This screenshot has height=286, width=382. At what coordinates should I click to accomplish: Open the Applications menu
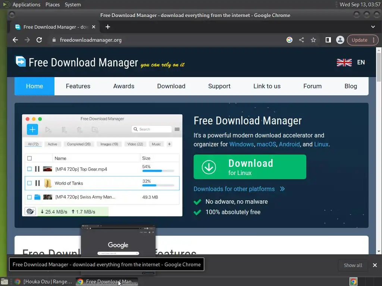(x=26, y=4)
